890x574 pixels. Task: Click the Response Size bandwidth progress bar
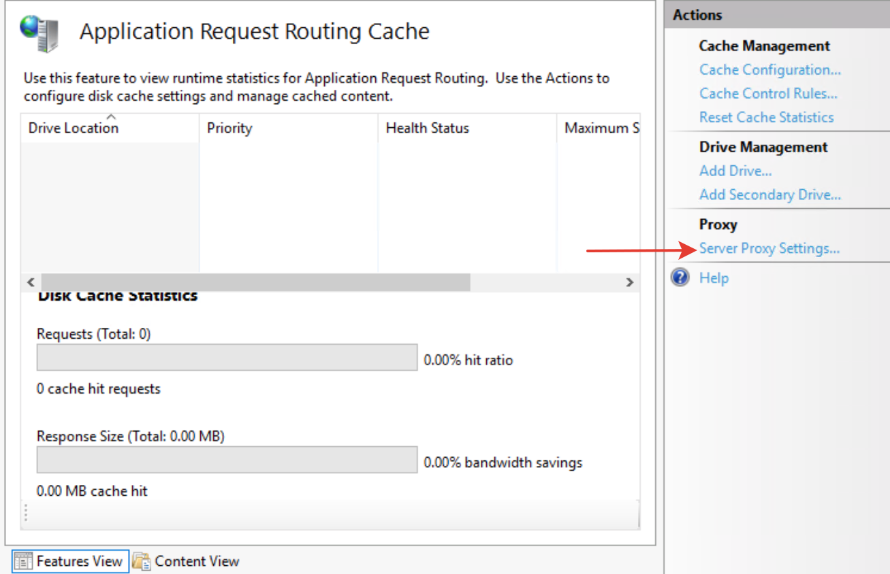(227, 460)
